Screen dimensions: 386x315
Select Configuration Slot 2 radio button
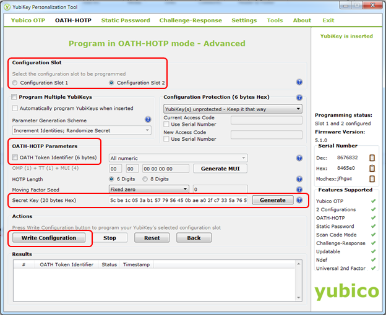(x=111, y=83)
